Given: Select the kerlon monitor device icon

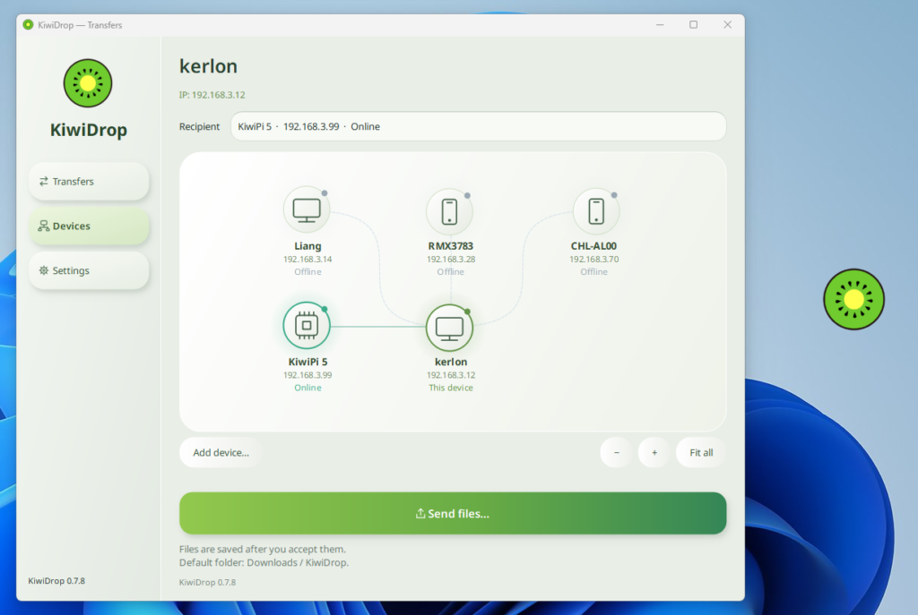Looking at the screenshot, I should tap(450, 328).
